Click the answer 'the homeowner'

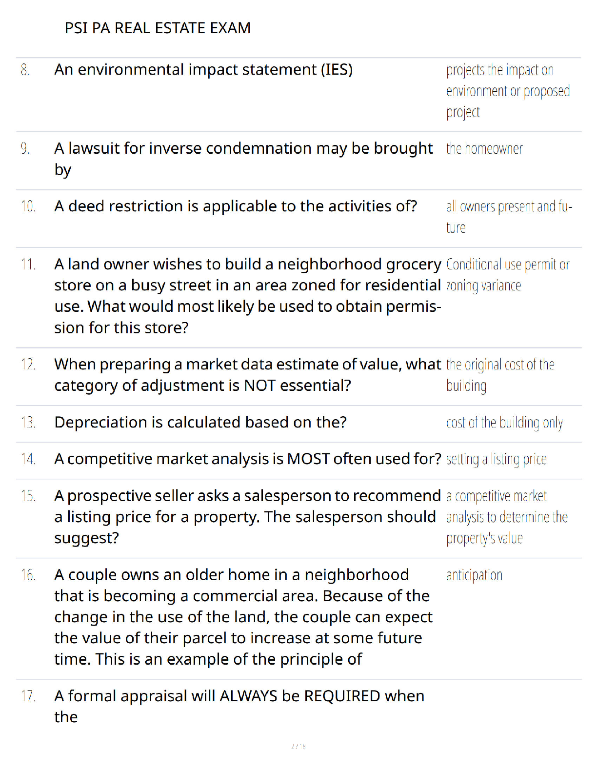point(484,148)
